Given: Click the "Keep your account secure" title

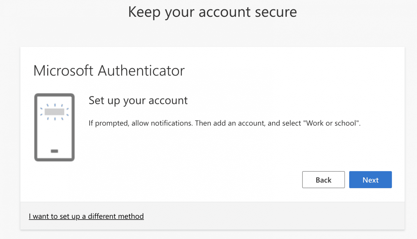Looking at the screenshot, I should point(213,12).
